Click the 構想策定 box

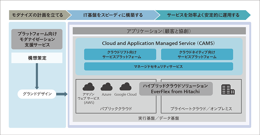click(x=37, y=58)
